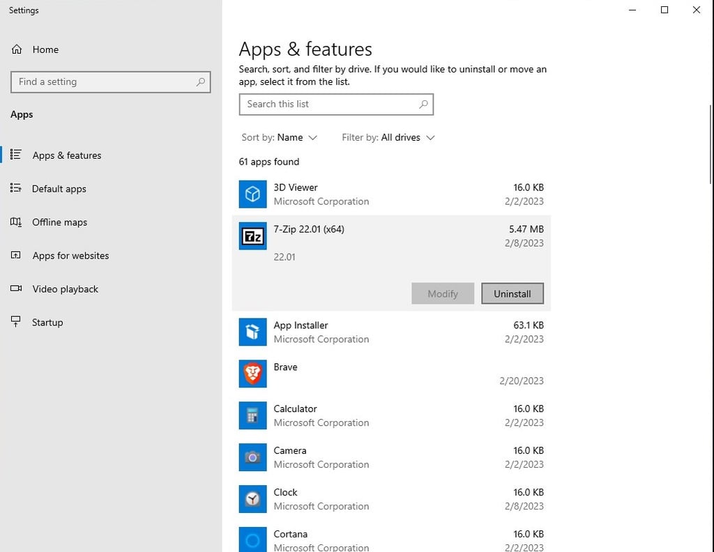
Task: Open the Sort by Name dropdown
Action: pos(279,137)
